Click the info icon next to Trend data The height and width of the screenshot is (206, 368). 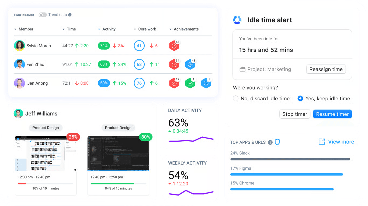tap(70, 15)
